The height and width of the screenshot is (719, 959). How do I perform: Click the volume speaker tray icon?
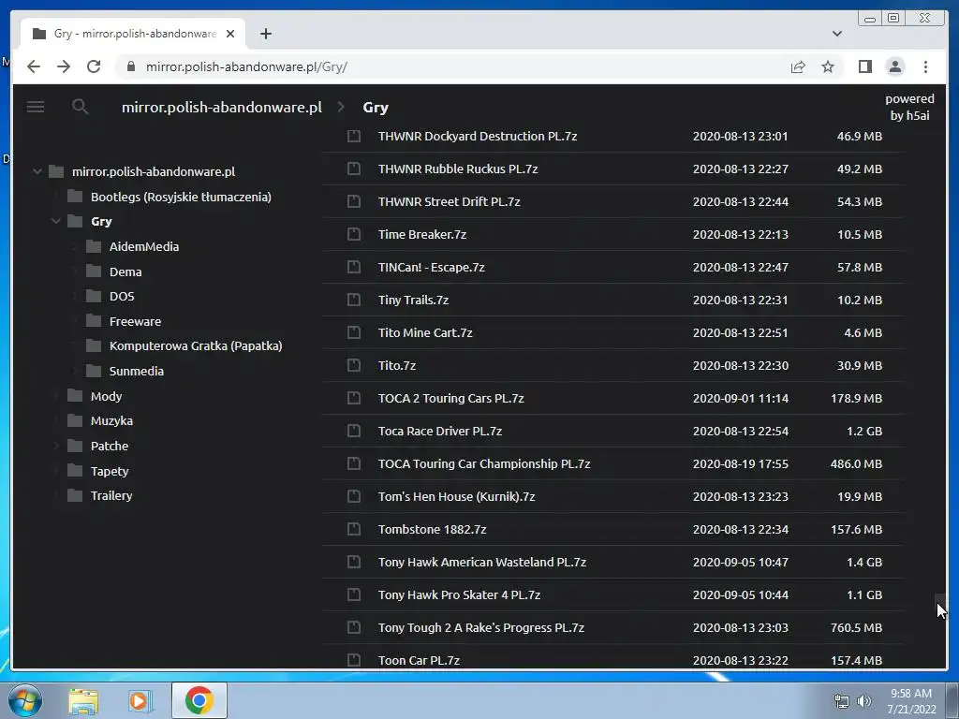tap(864, 701)
